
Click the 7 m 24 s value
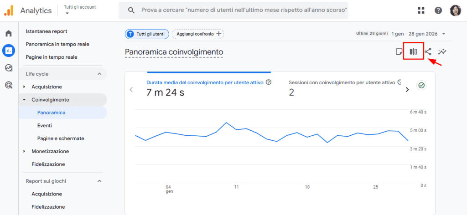tap(165, 92)
